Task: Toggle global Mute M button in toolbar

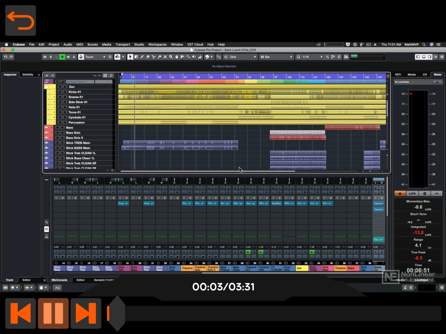Action: (45, 57)
